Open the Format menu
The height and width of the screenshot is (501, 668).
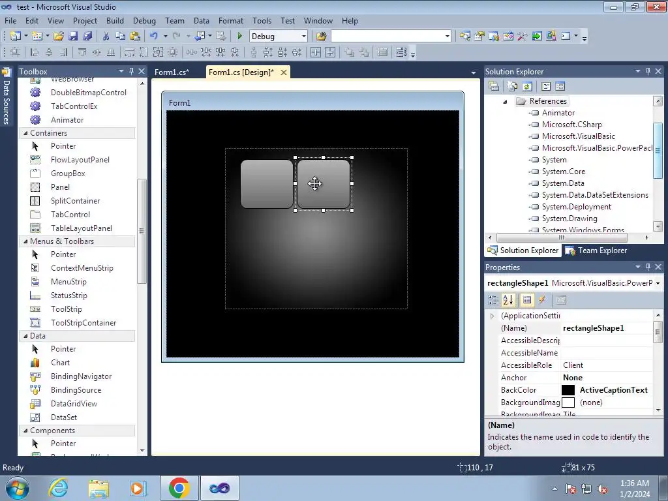coord(231,20)
